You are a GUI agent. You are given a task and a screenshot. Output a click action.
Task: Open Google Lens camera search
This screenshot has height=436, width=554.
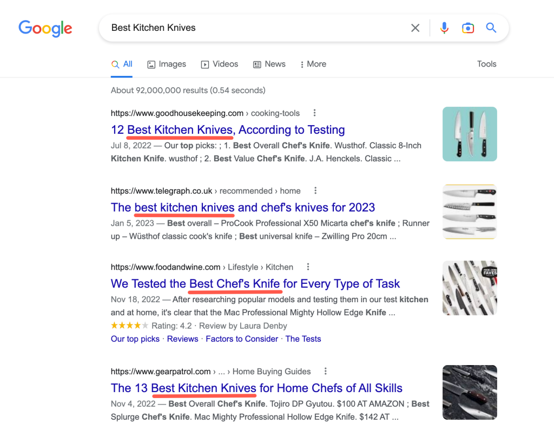point(468,28)
